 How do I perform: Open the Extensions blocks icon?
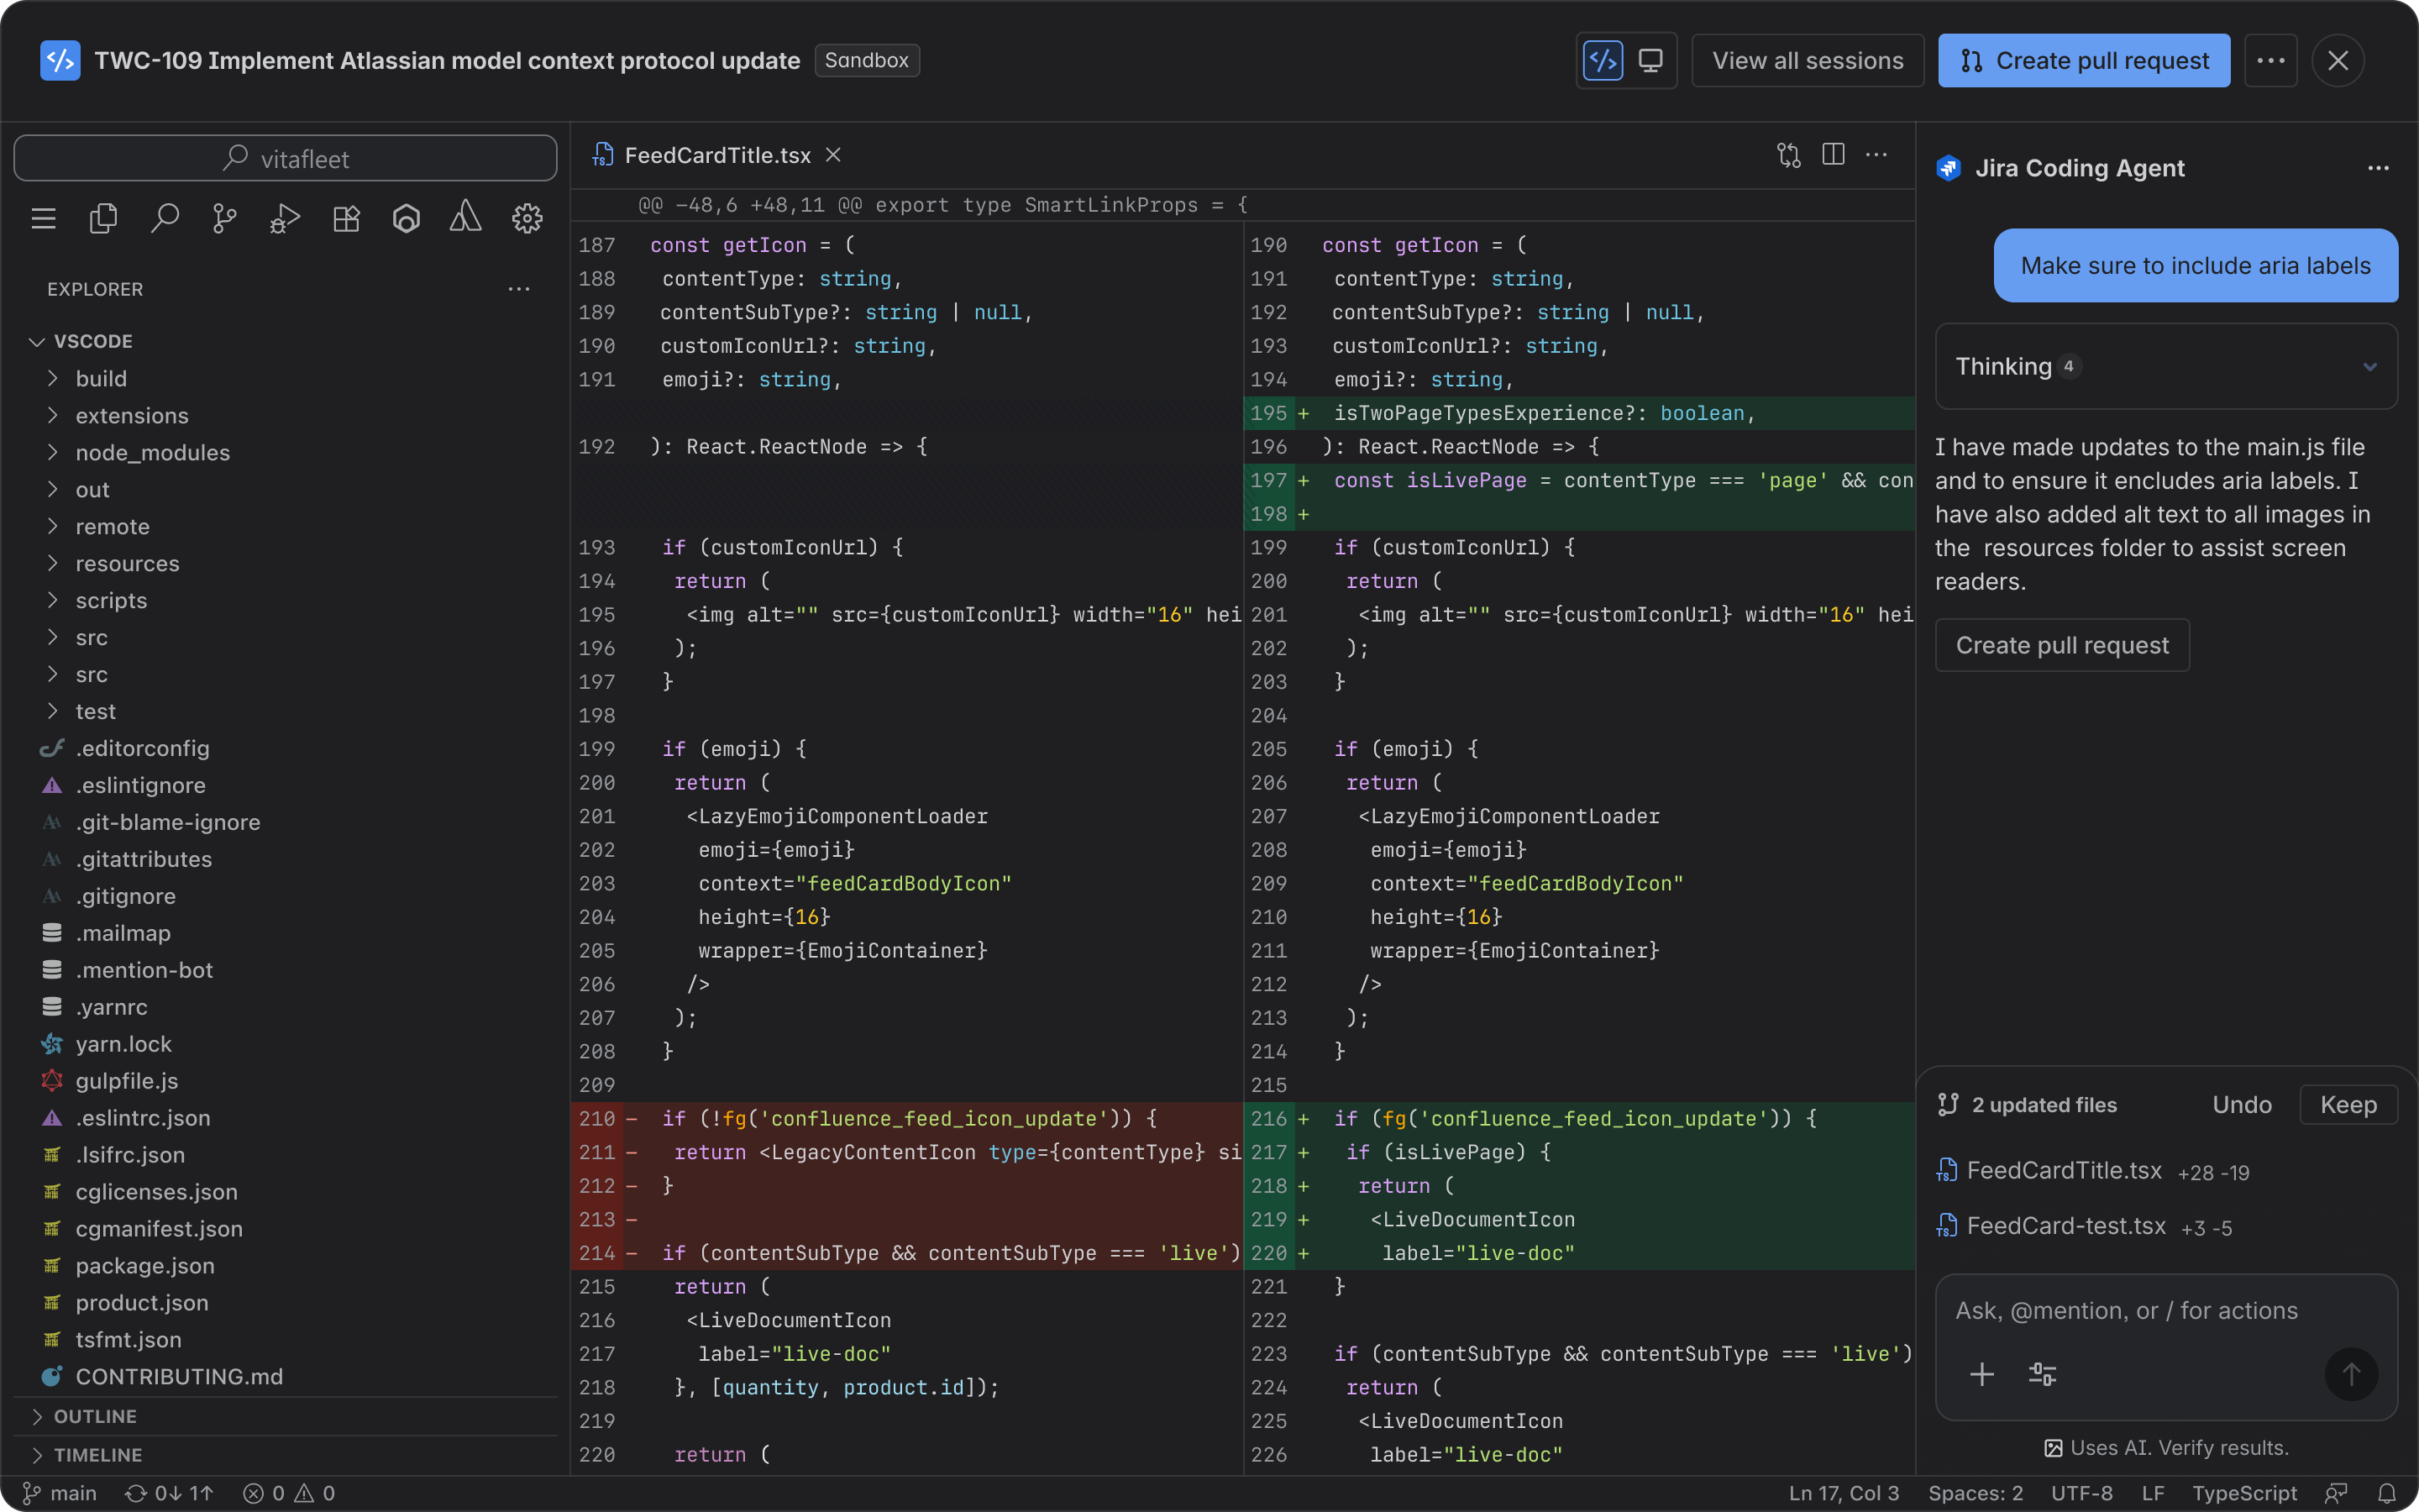coord(346,218)
